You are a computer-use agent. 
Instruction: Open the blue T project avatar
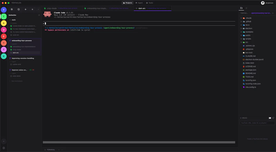[x=4, y=10]
